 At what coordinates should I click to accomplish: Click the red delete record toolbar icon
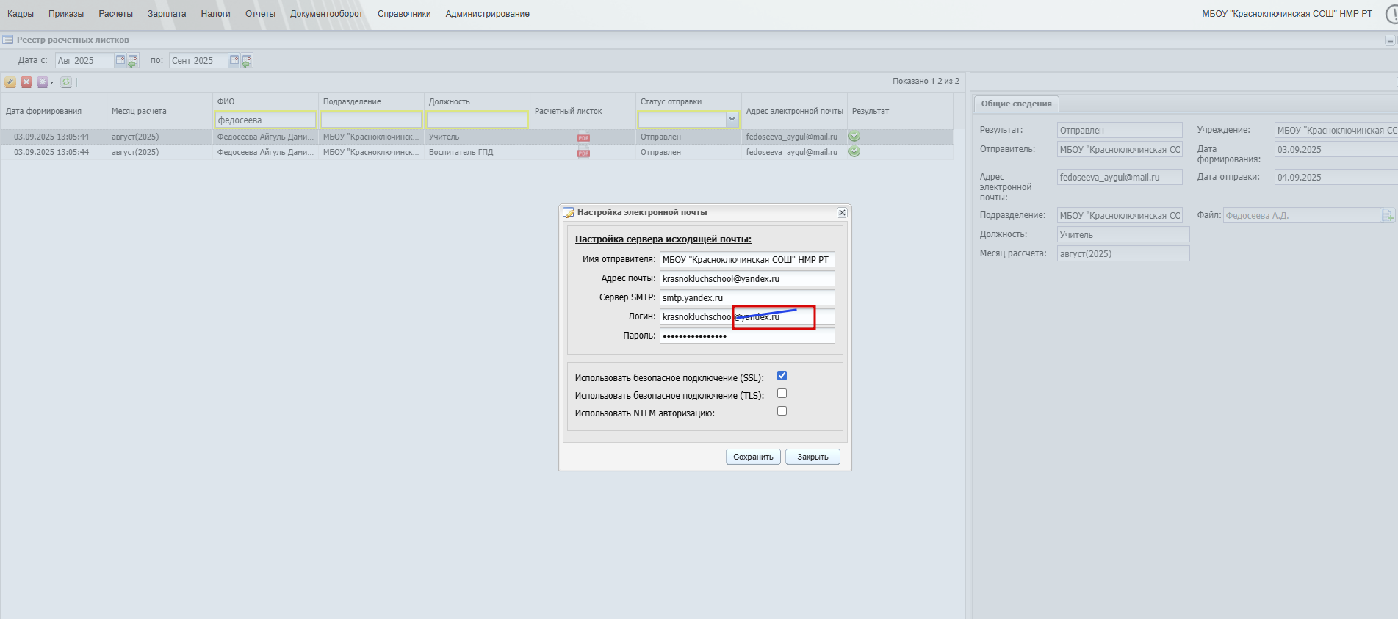[26, 82]
